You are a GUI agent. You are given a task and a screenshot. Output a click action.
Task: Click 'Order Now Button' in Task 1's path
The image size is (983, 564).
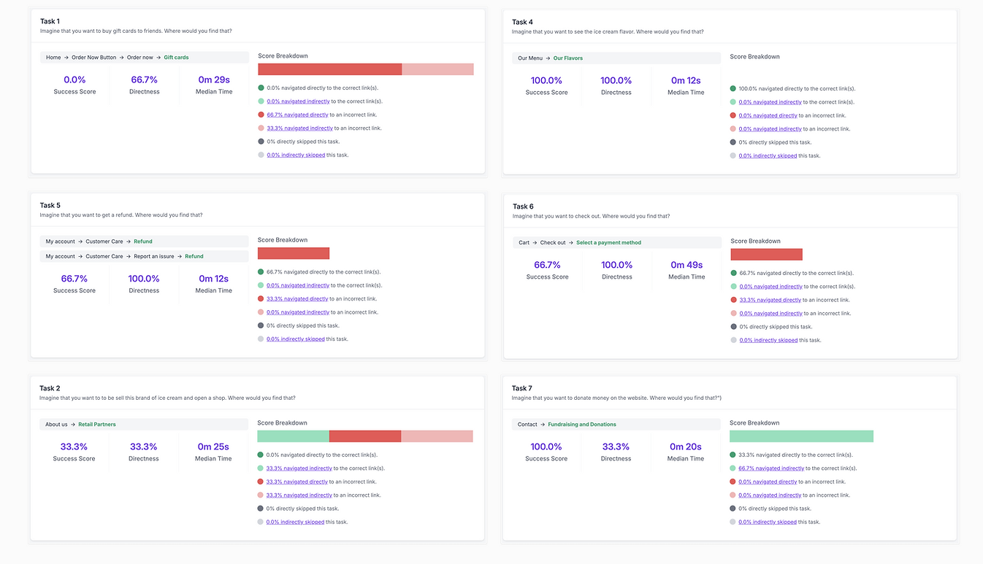(93, 57)
